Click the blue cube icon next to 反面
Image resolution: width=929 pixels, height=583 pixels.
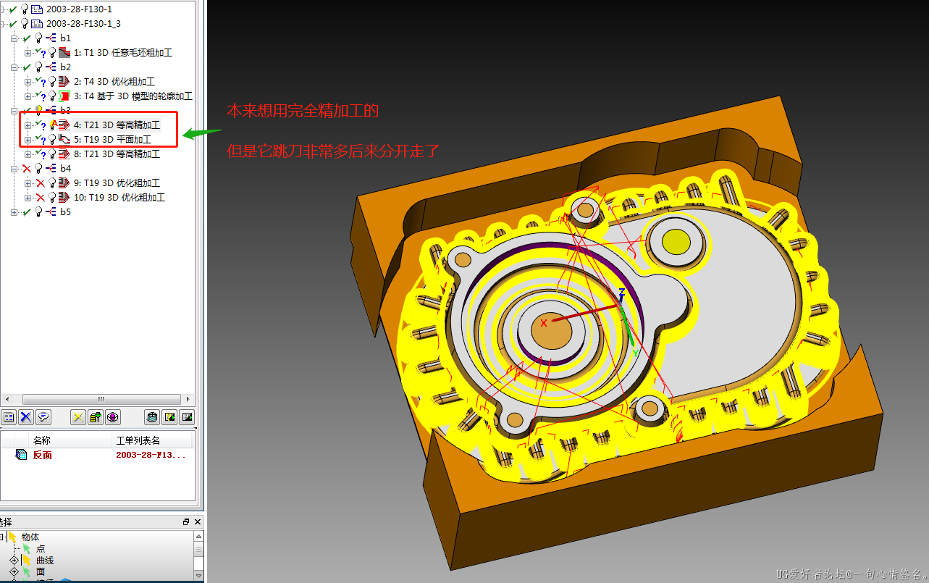point(21,455)
